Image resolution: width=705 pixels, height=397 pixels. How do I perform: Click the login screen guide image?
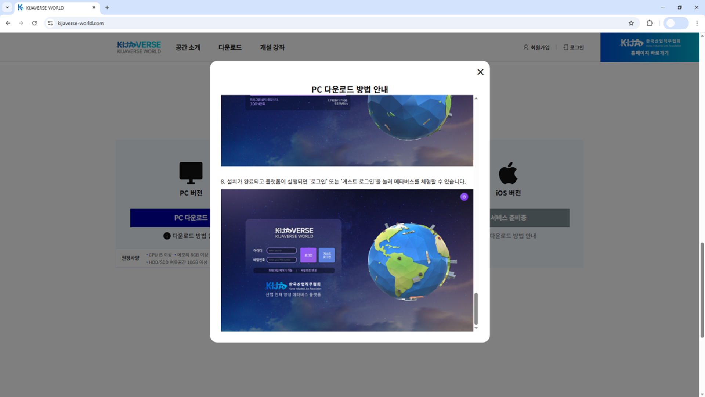[x=347, y=260]
